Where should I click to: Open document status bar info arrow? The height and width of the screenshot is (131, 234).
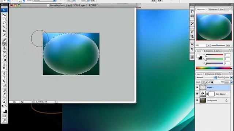coord(56,102)
